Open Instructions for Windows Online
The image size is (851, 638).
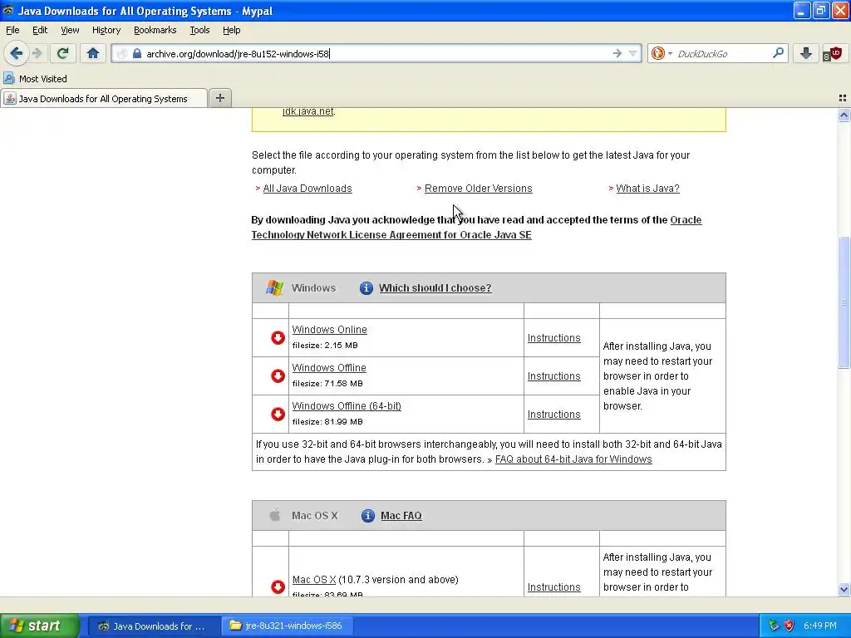click(553, 337)
